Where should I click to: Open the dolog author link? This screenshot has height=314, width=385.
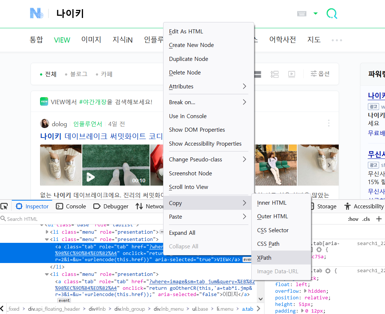point(59,124)
